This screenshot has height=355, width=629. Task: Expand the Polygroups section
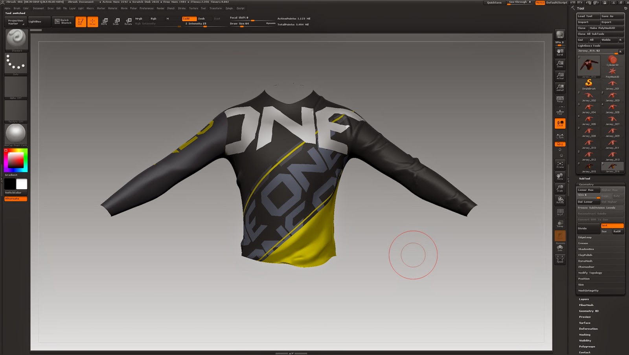(587, 346)
